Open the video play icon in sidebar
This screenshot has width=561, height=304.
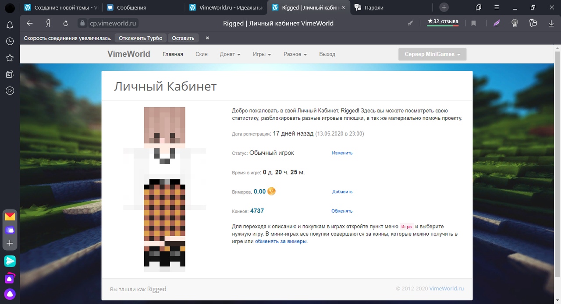point(10,91)
